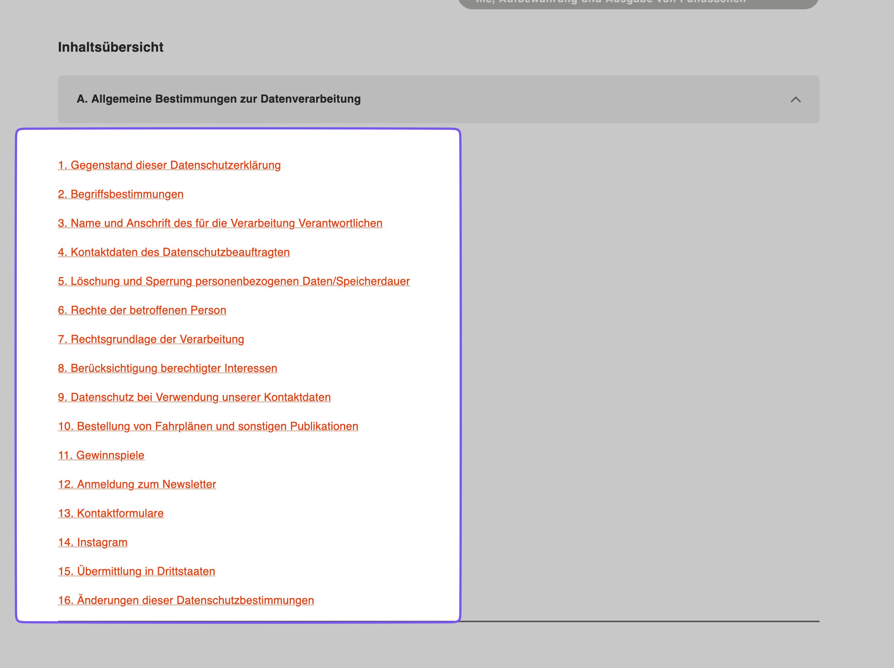The width and height of the screenshot is (894, 668).
Task: Jump to Kontaktdaten des Datenschutzbeauftragten
Action: (173, 253)
